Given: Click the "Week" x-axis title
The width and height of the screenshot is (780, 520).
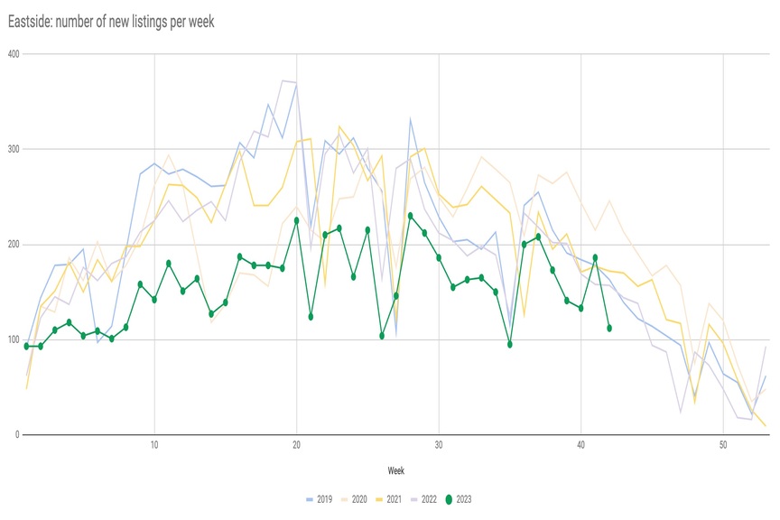Looking at the screenshot, I should tap(395, 470).
